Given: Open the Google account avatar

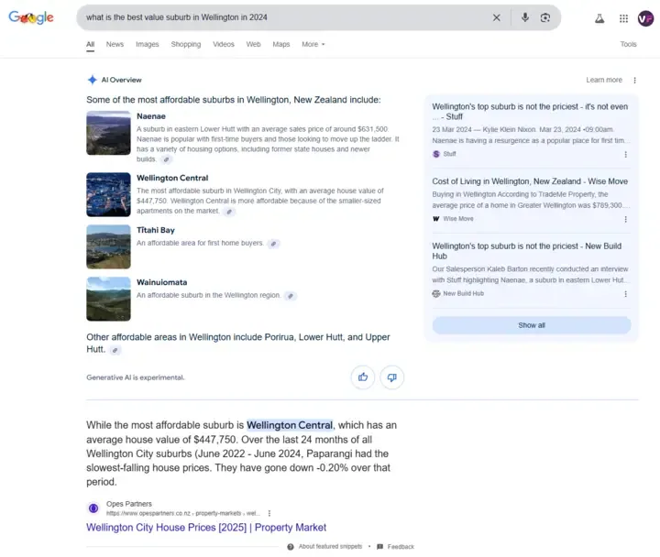Looking at the screenshot, I should pyautogui.click(x=645, y=18).
